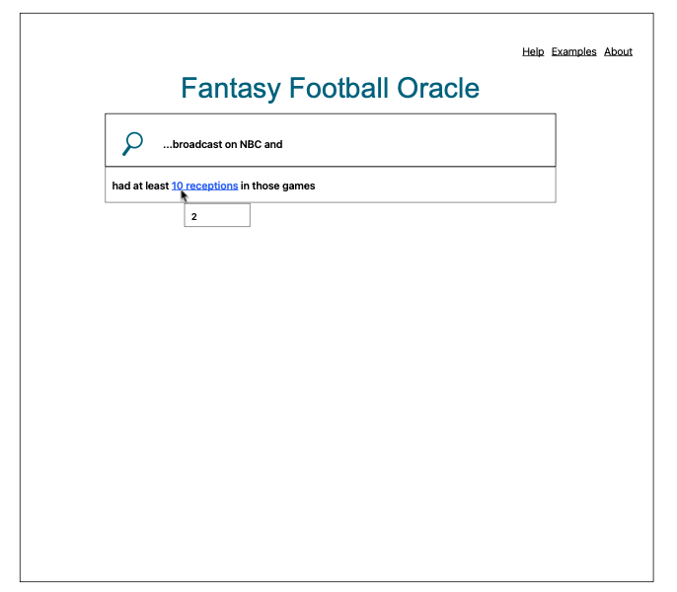Click the word "least" in the suggestion row
Screen dimensions: 677x592
[x=156, y=185]
